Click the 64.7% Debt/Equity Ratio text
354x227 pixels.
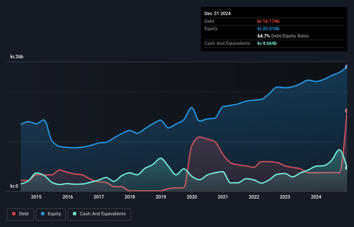(283, 36)
